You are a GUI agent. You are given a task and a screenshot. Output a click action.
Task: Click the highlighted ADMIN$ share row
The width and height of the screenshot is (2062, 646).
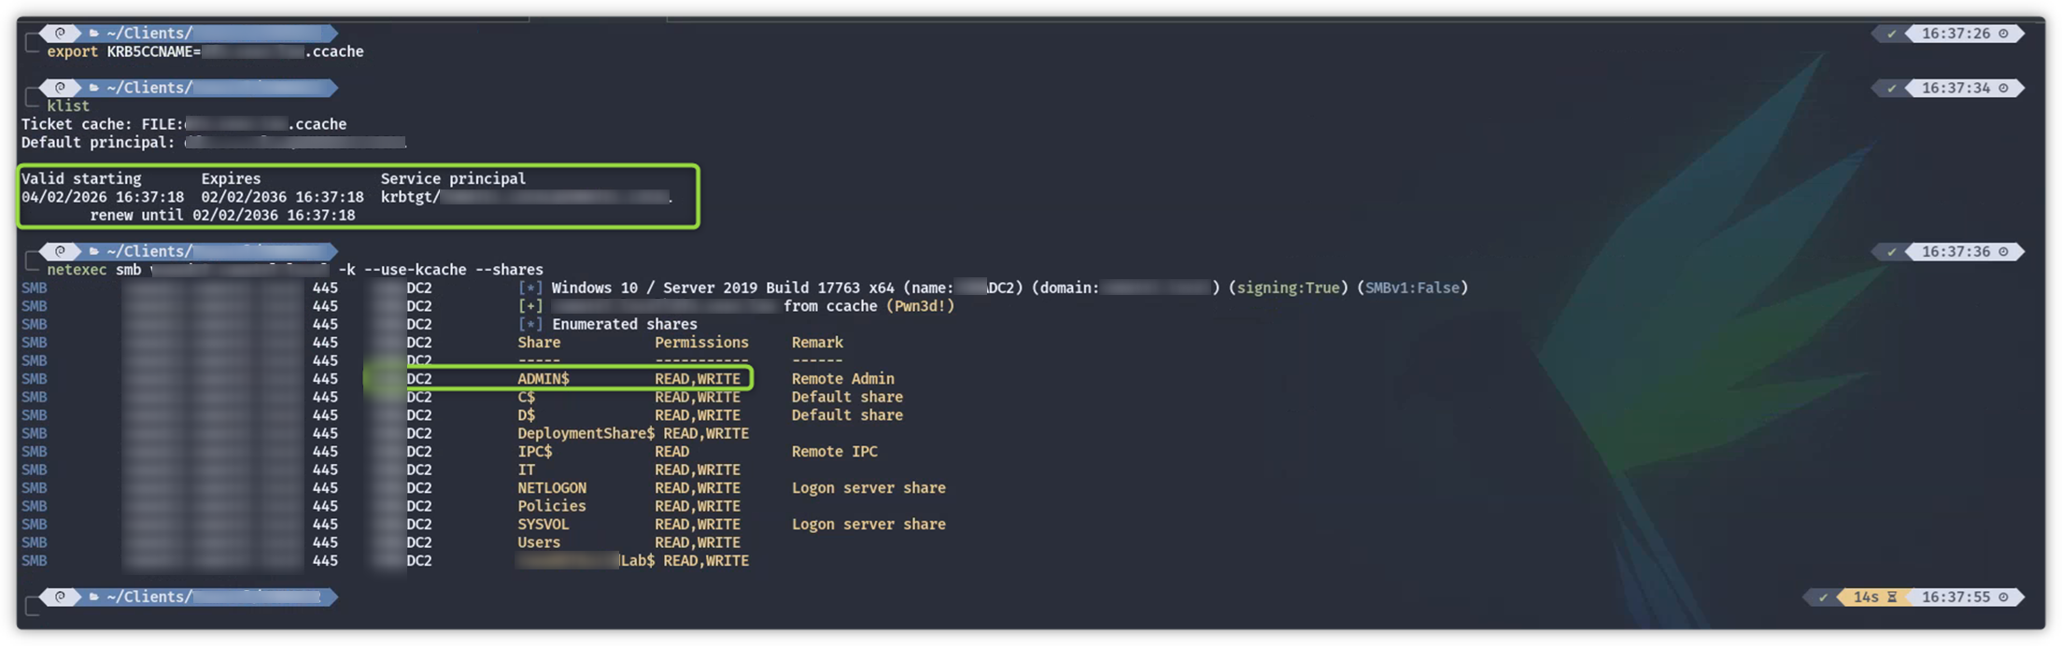click(x=558, y=379)
